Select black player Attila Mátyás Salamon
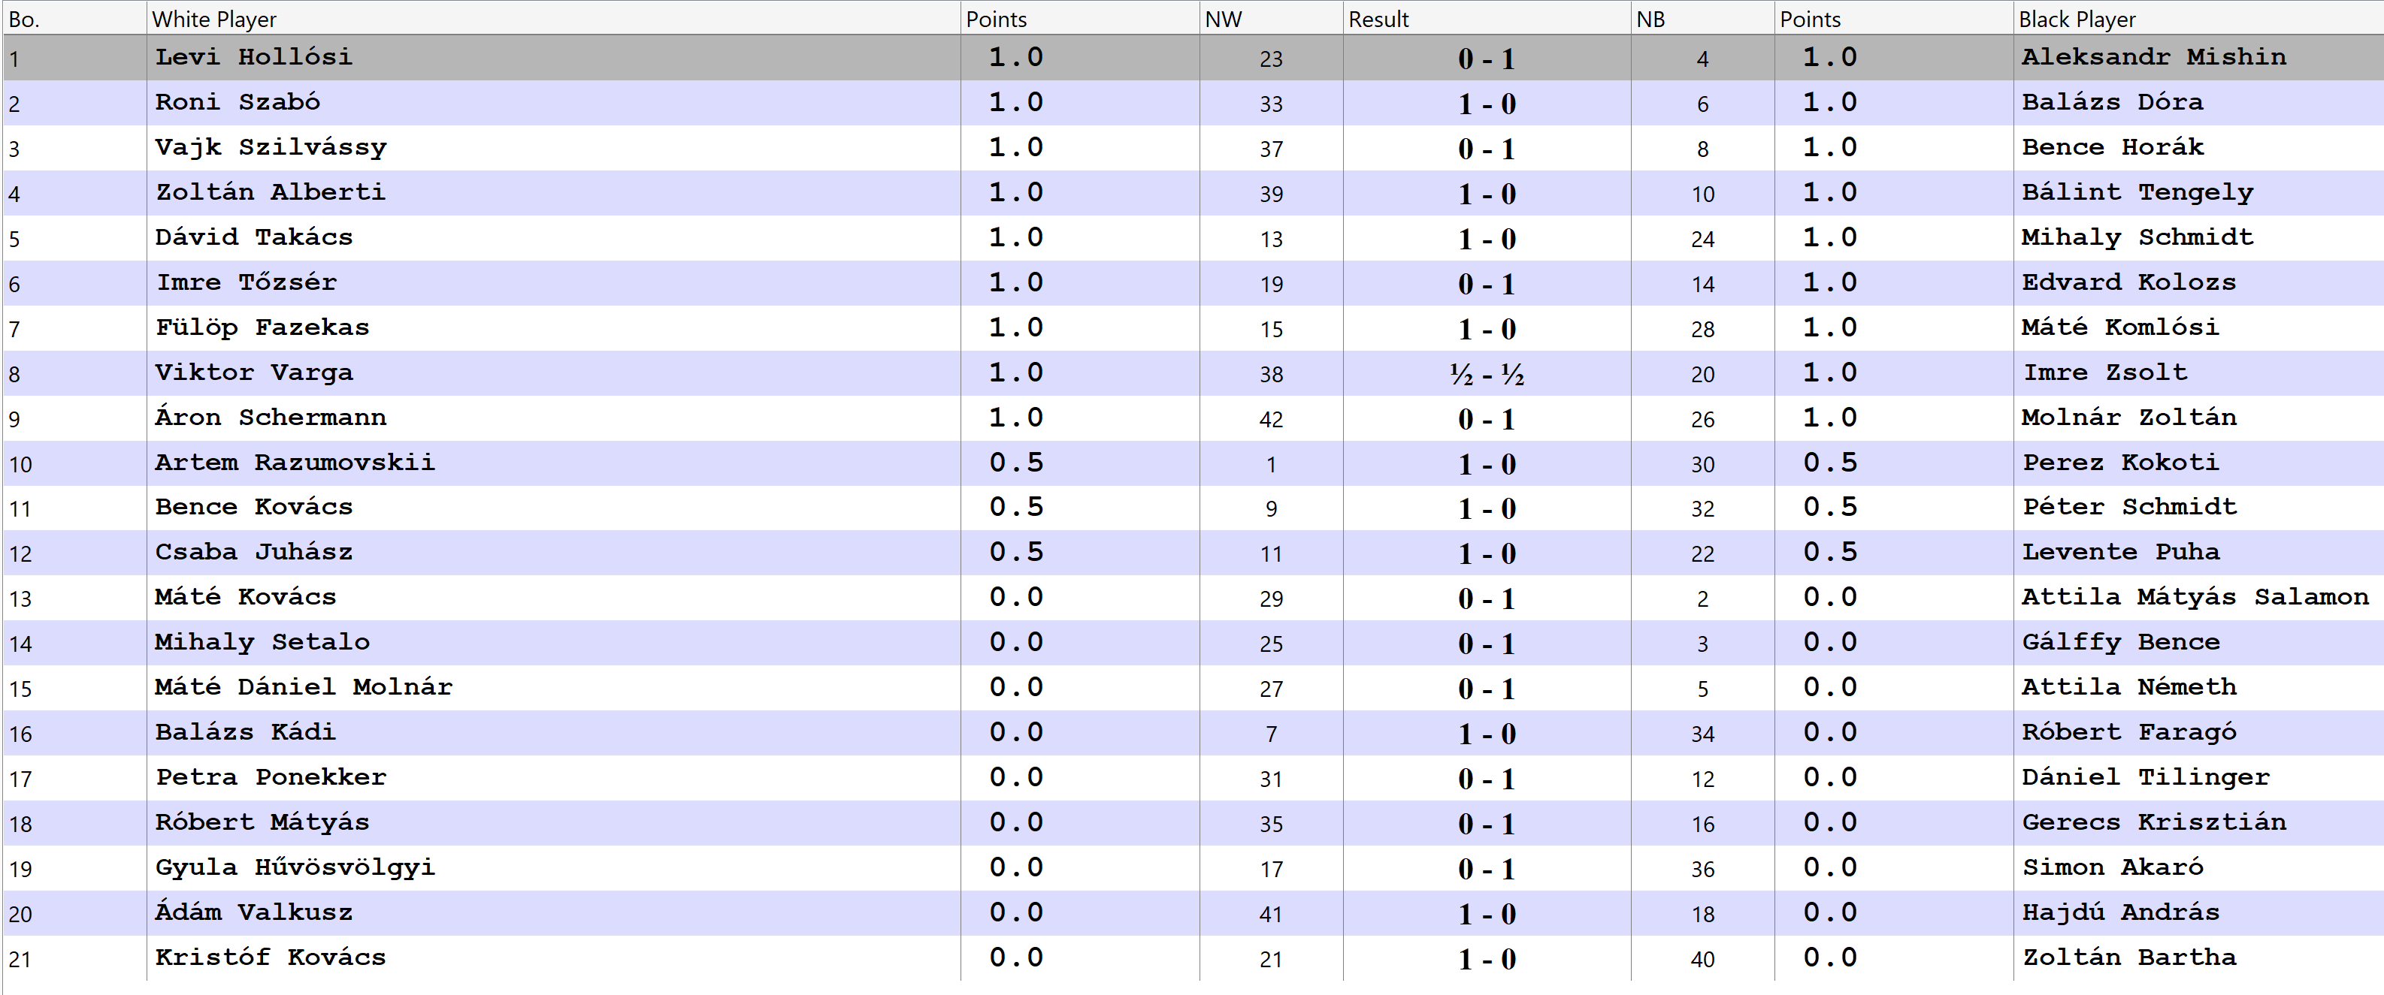Image resolution: width=2384 pixels, height=995 pixels. click(2195, 597)
